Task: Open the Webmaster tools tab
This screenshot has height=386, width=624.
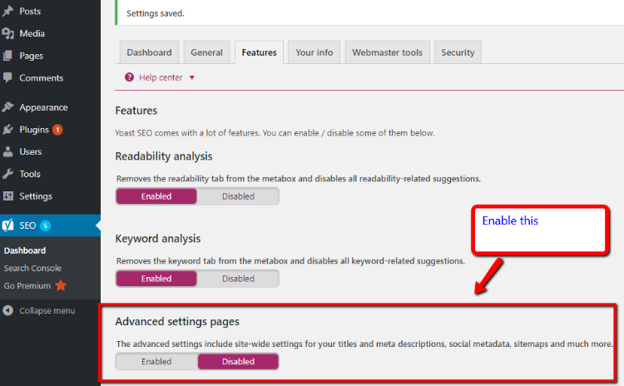Action: (x=387, y=52)
